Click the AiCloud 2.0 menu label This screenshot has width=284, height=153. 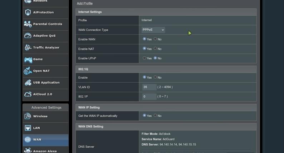pyautogui.click(x=43, y=94)
